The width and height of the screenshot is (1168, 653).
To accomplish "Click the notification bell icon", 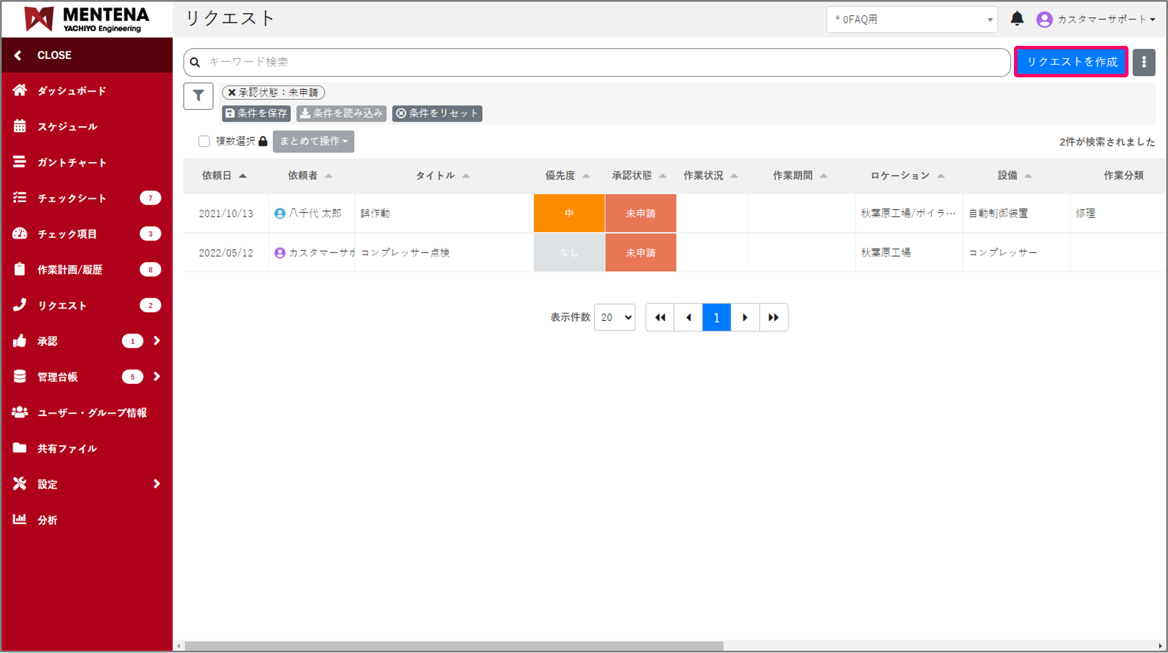I will coord(1016,19).
